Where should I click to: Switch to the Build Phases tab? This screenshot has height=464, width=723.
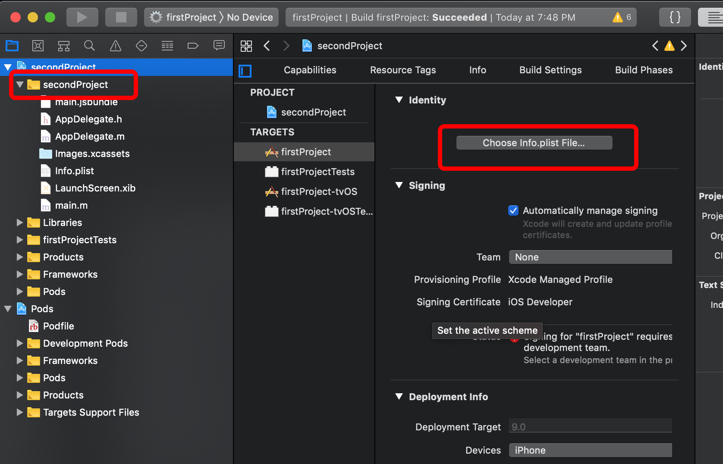[x=644, y=70]
